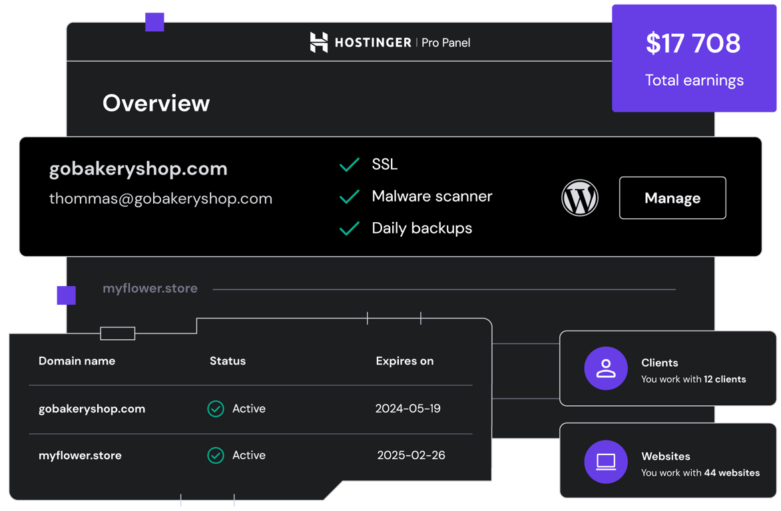Click the Manage button for gobakeryshop.com

coord(672,198)
